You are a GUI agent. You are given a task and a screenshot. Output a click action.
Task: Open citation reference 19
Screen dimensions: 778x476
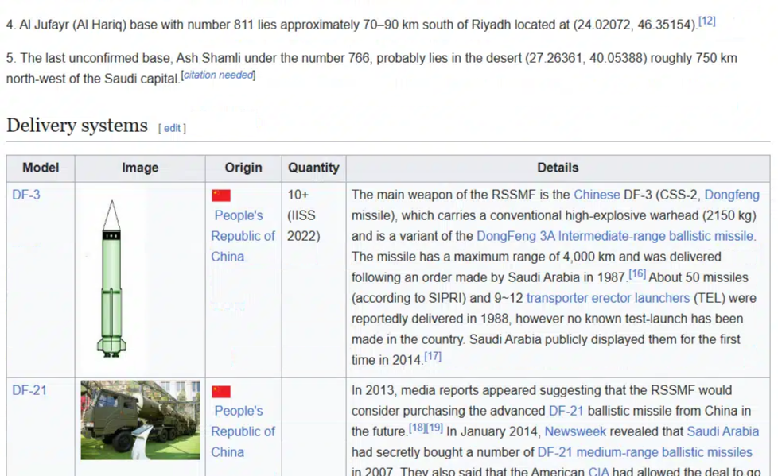click(434, 428)
